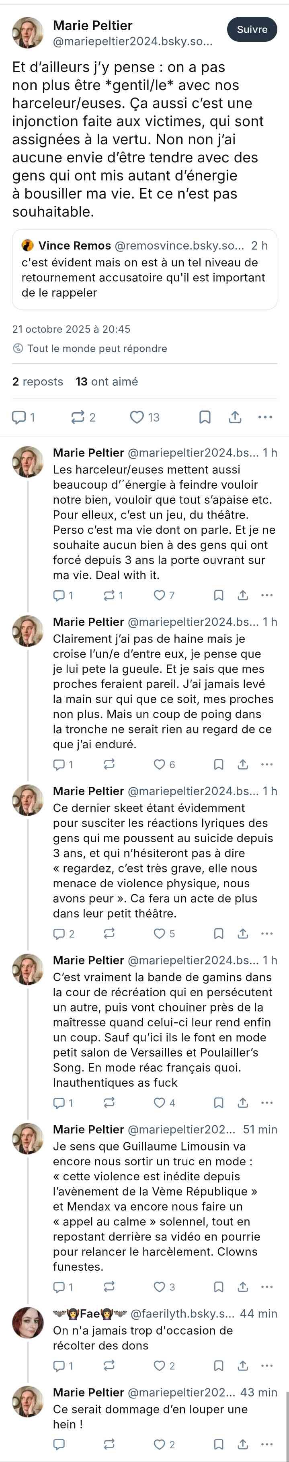Open more options on main post
This screenshot has height=1462, width=289.
[x=265, y=418]
